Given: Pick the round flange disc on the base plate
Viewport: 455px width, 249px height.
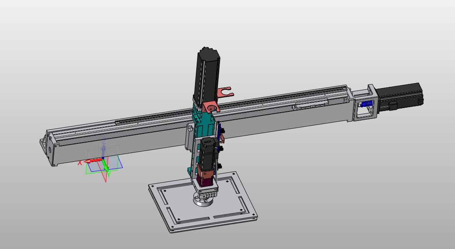Looking at the screenshot, I should (x=203, y=200).
